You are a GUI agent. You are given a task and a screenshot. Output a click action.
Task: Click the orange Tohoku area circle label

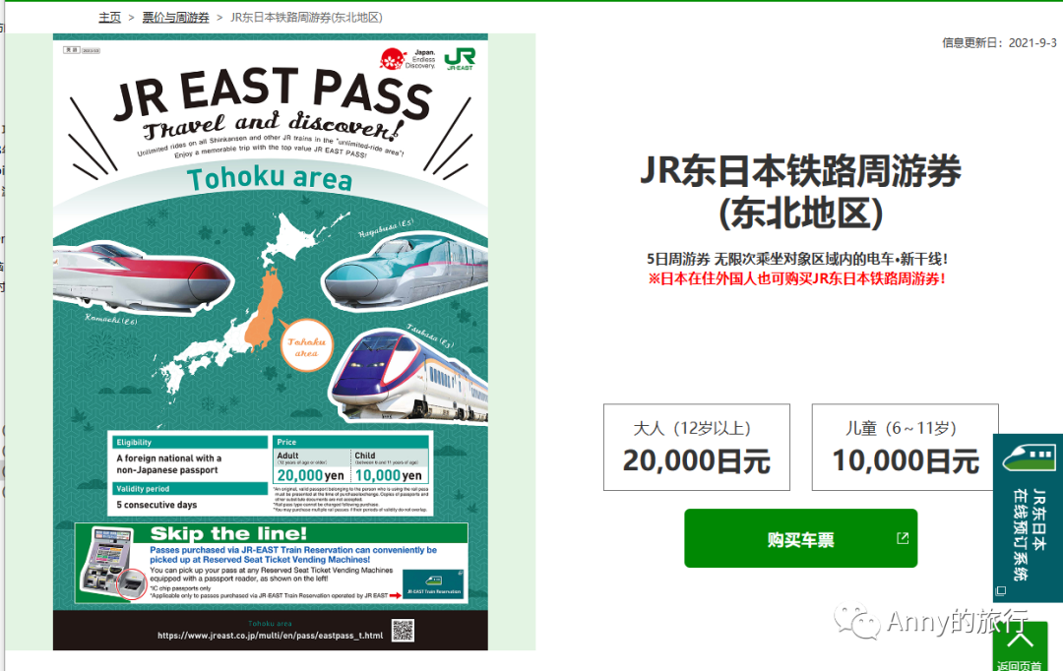[x=306, y=346]
